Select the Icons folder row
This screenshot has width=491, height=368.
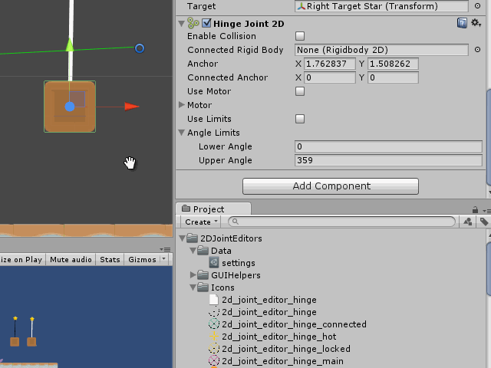pyautogui.click(x=222, y=287)
